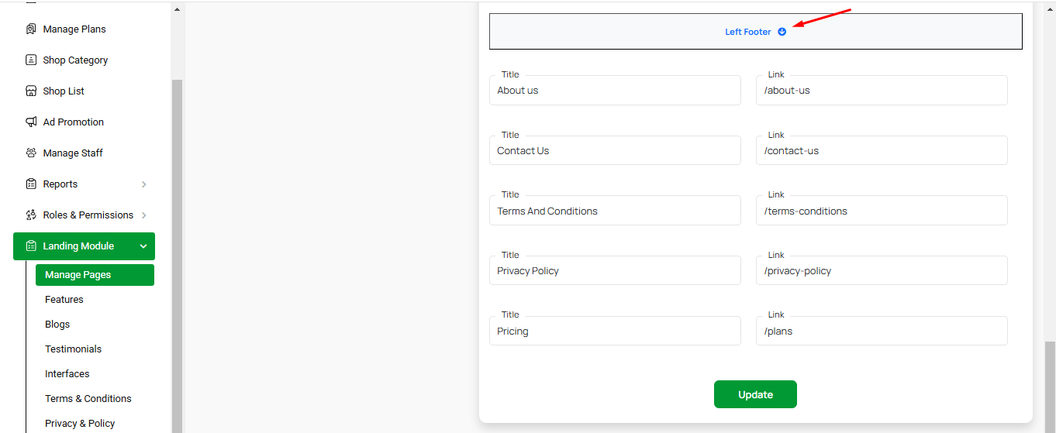
Task: Open the Blogs submenu item
Action: point(57,325)
